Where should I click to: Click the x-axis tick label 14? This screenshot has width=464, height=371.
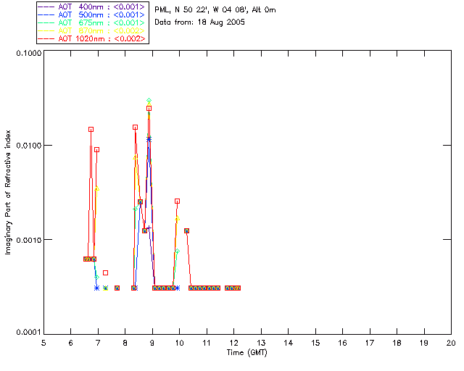pos(289,343)
